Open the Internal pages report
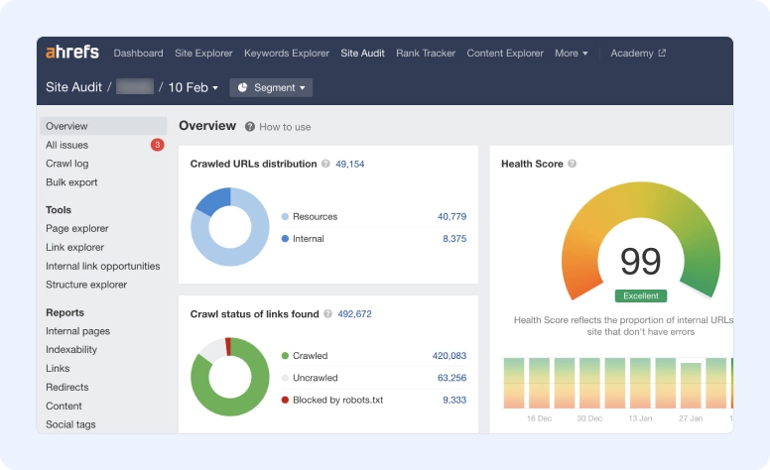 coord(77,331)
